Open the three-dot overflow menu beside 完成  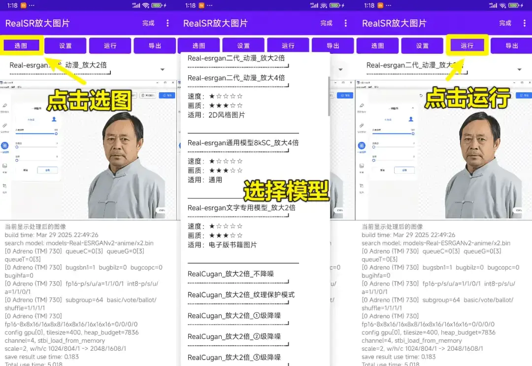[168, 23]
